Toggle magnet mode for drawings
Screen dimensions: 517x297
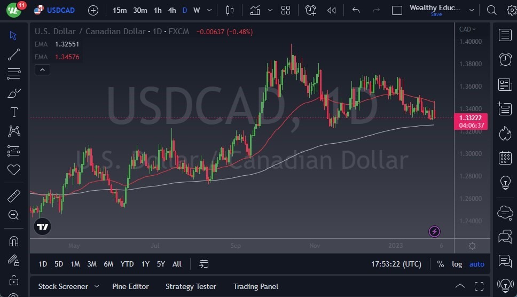[x=13, y=241]
